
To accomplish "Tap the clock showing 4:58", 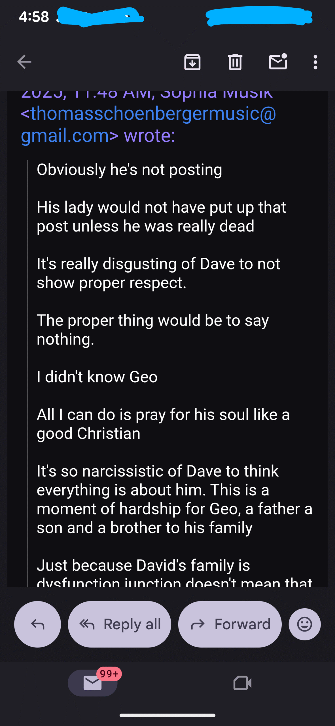I will coord(34,17).
